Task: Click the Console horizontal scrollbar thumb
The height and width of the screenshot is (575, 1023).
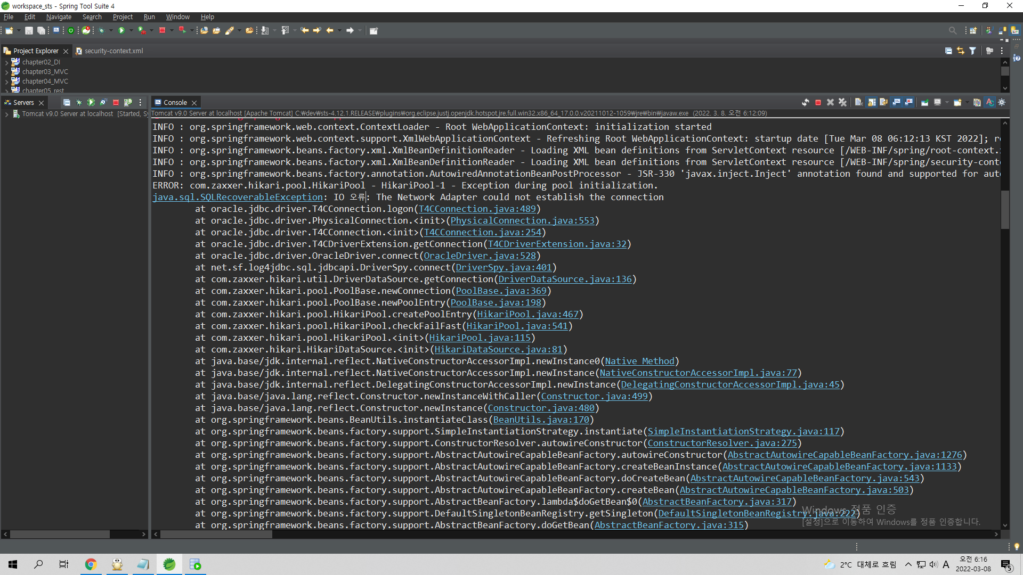Action: tap(216, 534)
